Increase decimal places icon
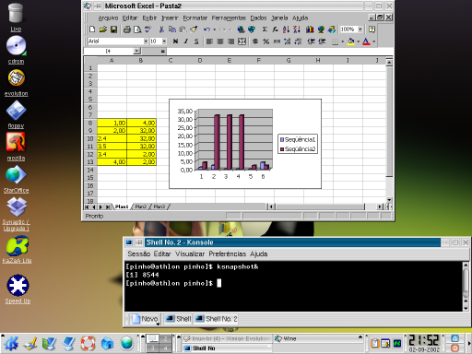The width and height of the screenshot is (472, 354). pyautogui.click(x=288, y=41)
